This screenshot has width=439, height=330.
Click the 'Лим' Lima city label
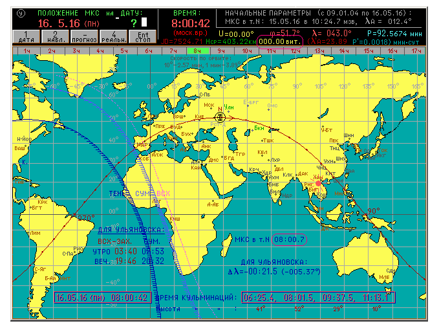[36, 233]
